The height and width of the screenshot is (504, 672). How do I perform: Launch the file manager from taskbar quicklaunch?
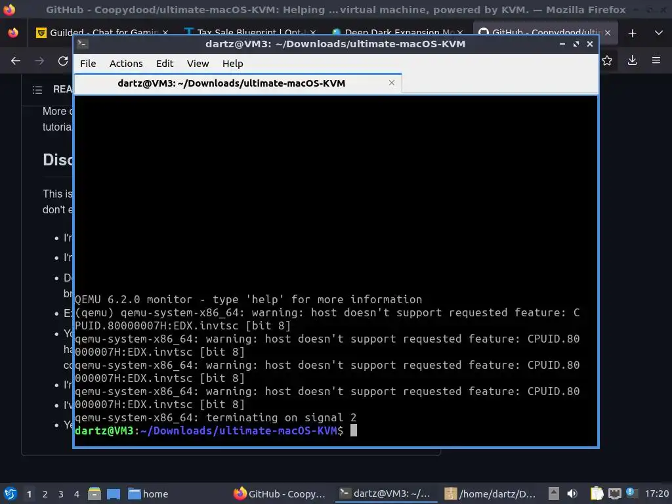(94, 493)
